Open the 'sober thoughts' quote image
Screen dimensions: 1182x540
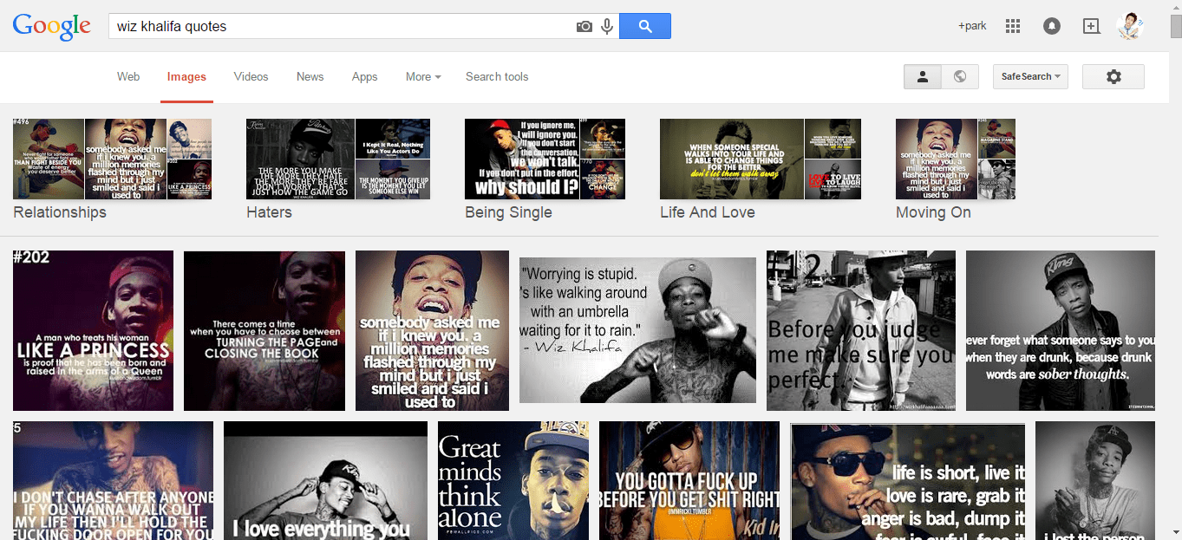[1061, 330]
